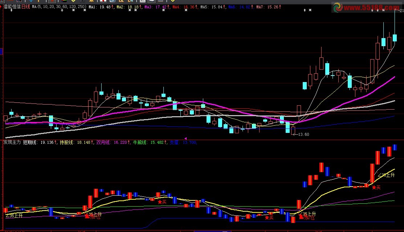404x232 pixels.
Task: Click the MA5: 15.84 value
Action: tap(213, 7)
